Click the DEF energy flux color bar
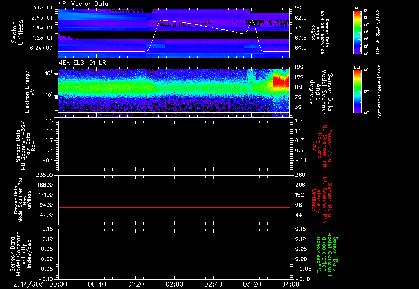Viewport: 419px width, 289px height. click(x=357, y=91)
